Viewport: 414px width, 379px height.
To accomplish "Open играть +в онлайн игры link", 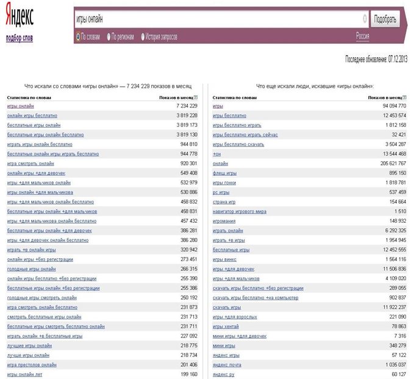I will point(32,250).
